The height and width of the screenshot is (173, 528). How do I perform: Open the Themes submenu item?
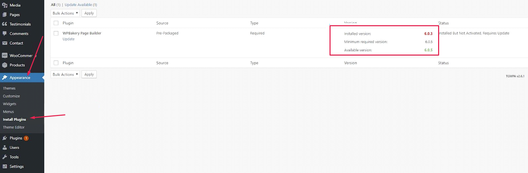tap(9, 88)
